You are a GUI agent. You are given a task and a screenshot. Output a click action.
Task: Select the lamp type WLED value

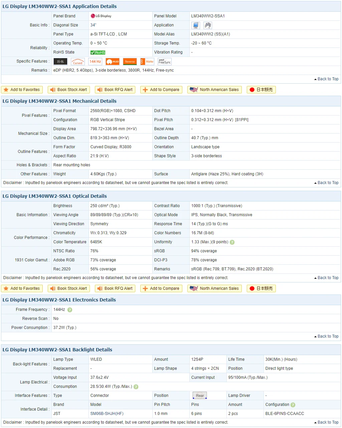pos(96,359)
